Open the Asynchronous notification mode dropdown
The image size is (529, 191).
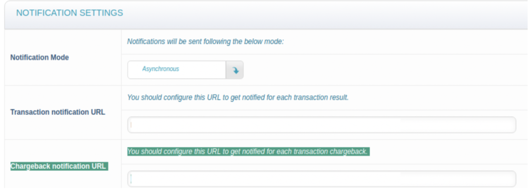click(176, 69)
